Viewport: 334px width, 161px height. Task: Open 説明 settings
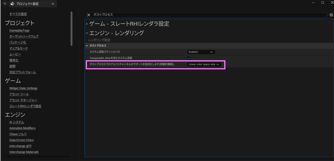click(x=12, y=66)
